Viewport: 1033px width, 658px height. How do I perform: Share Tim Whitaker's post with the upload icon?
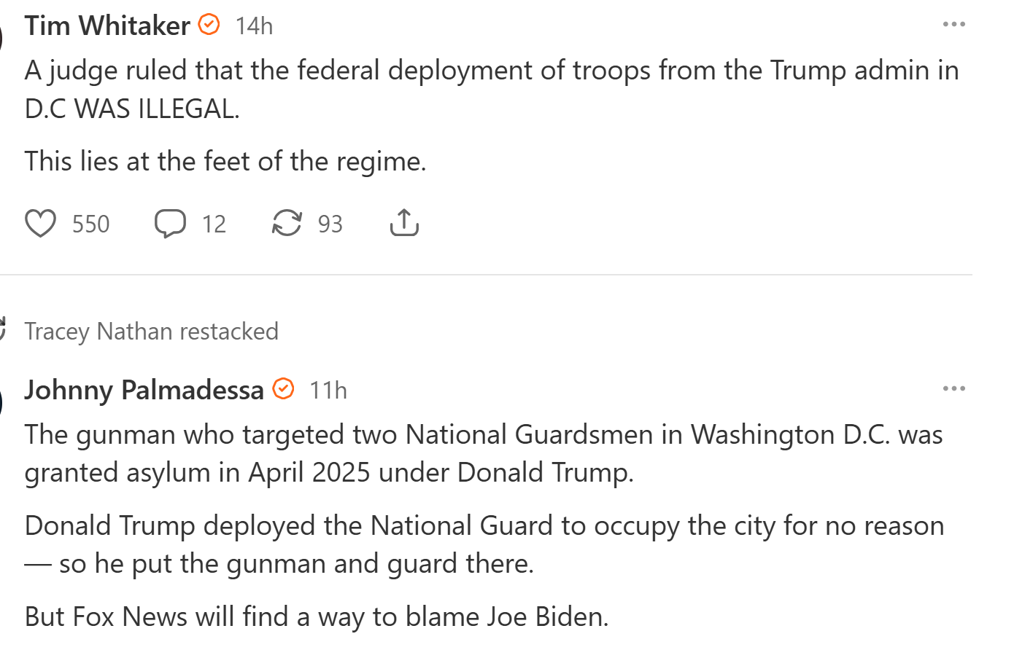coord(404,224)
